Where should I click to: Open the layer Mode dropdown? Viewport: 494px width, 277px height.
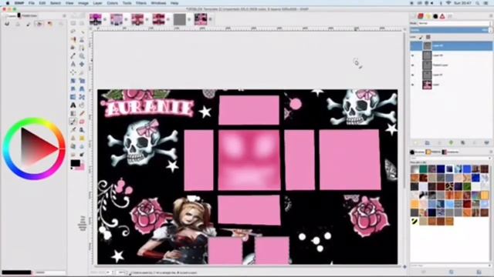tap(454, 23)
